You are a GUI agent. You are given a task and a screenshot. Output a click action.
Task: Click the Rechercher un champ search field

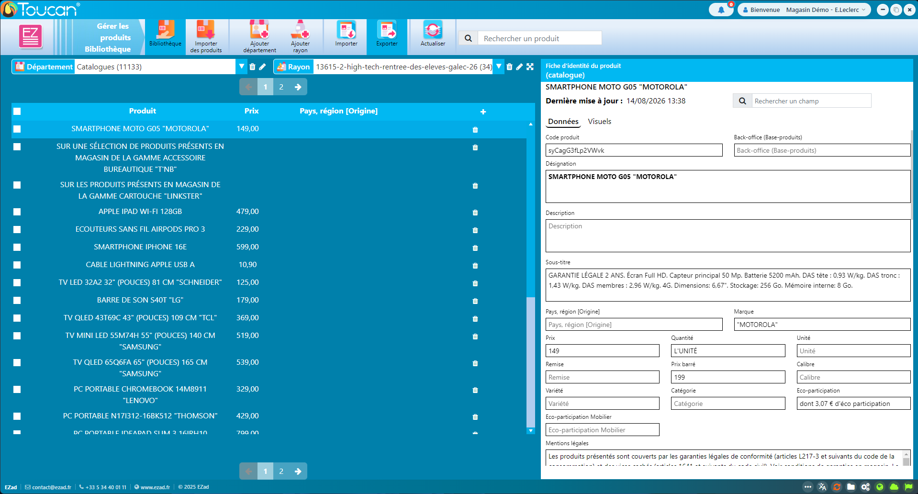pyautogui.click(x=811, y=101)
